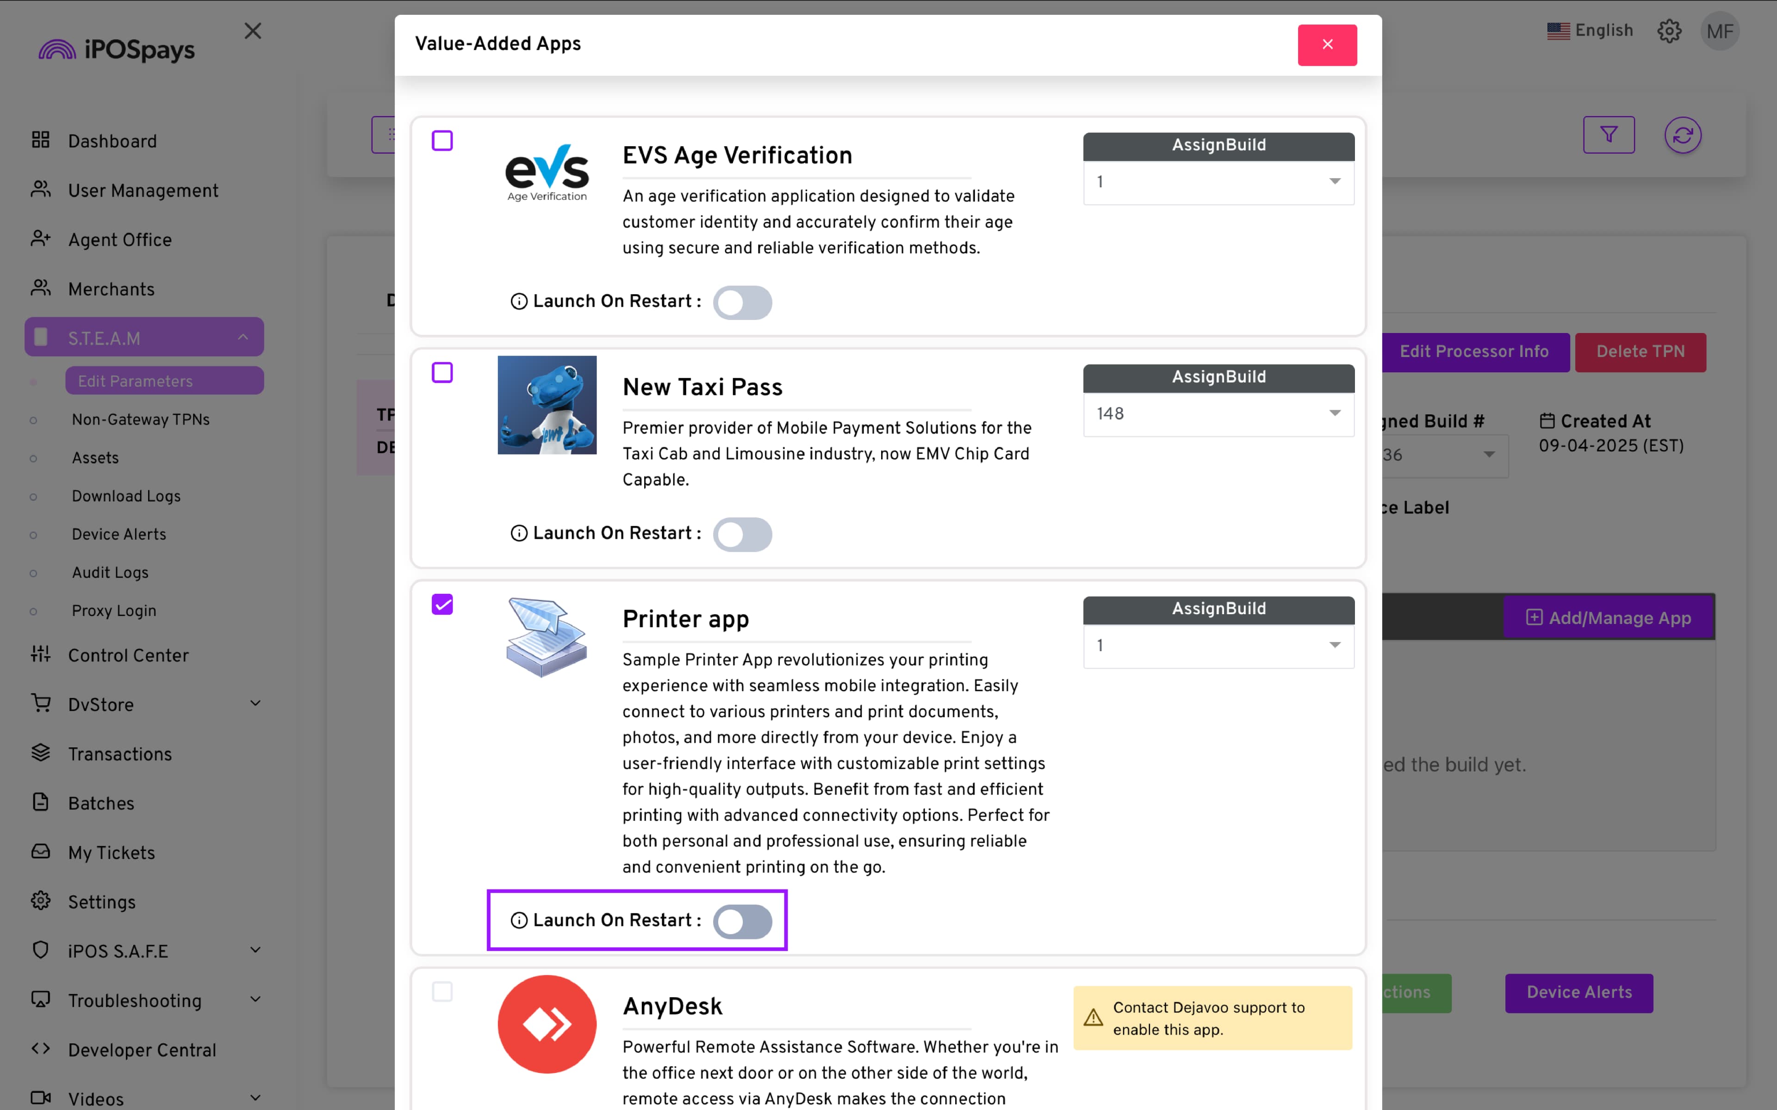Click the info icon beside EVS Launch On Restart
This screenshot has height=1110, width=1777.
click(518, 302)
